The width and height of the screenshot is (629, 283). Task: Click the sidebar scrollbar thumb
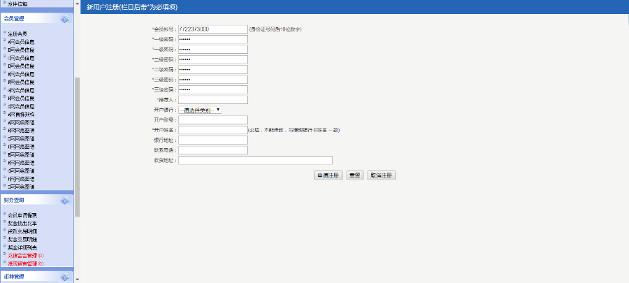(78, 146)
